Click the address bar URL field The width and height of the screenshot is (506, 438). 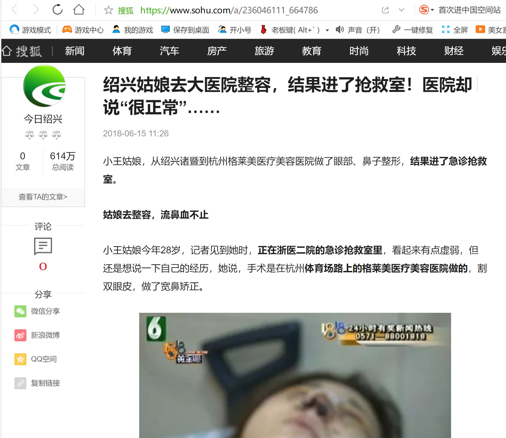pos(229,10)
